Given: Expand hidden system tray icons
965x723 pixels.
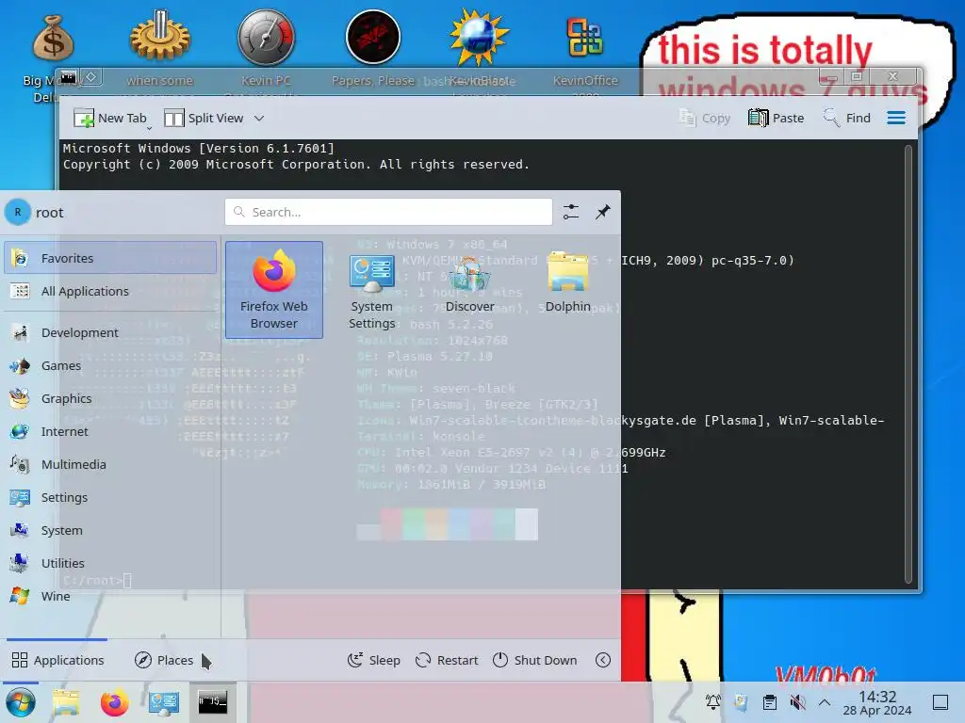Looking at the screenshot, I should click(x=825, y=702).
